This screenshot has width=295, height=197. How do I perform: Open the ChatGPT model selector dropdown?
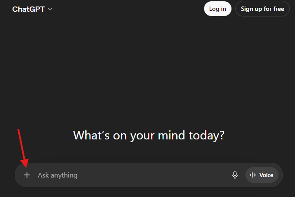point(32,9)
